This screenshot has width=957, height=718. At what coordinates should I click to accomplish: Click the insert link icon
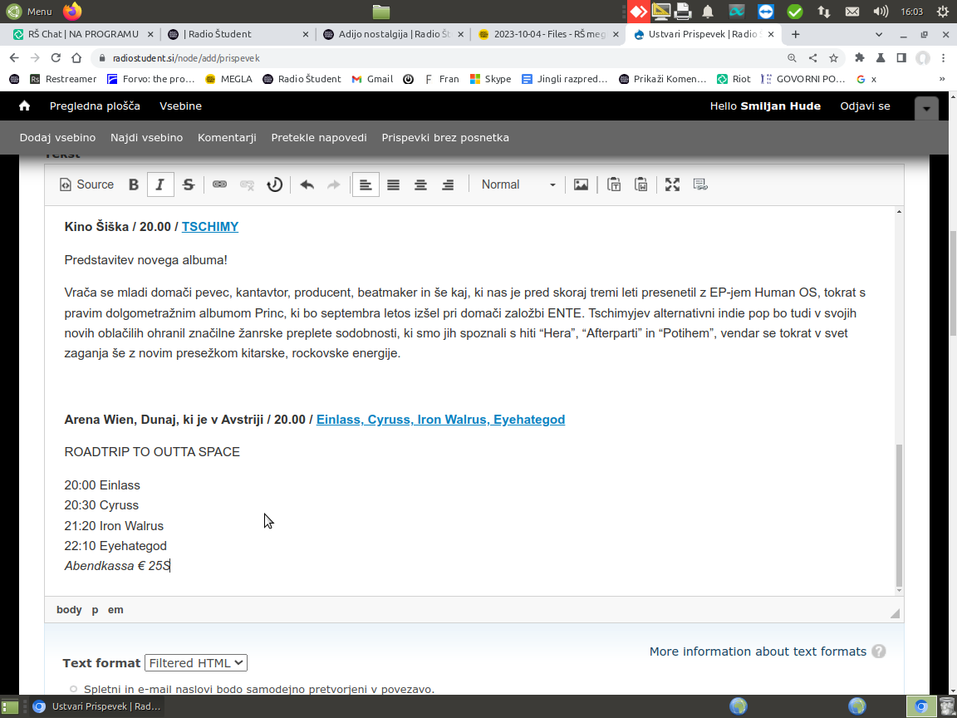(219, 184)
